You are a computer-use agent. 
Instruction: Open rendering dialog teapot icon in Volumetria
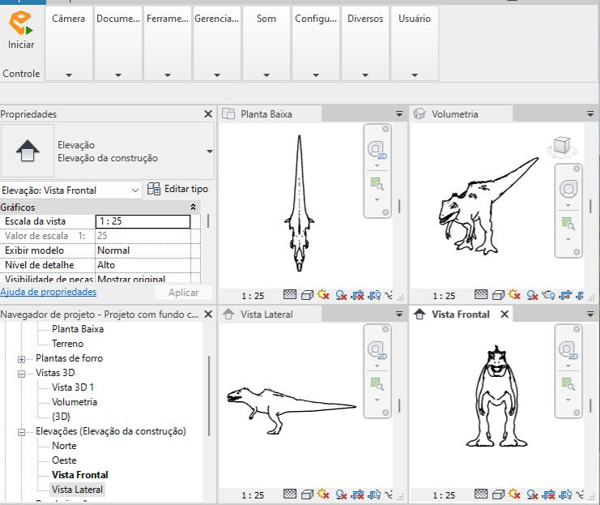point(548,295)
